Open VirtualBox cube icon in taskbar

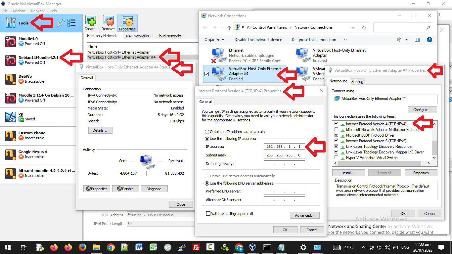coord(253,247)
